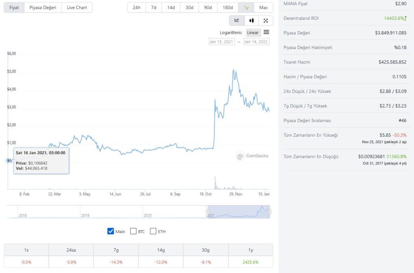Screen dimensions: 414x273
Task: Click the $2,73 / $3,23 range value
Action: pos(393,106)
